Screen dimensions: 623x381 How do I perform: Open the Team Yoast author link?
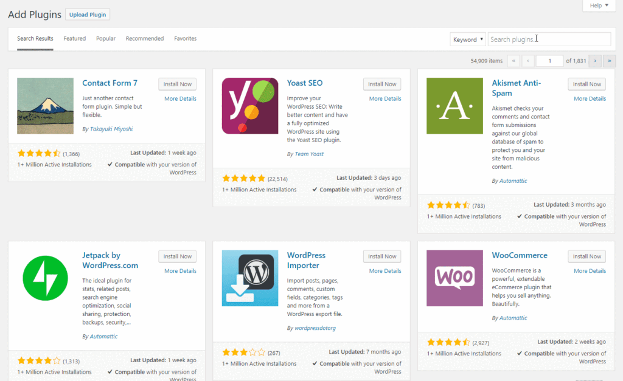click(309, 154)
